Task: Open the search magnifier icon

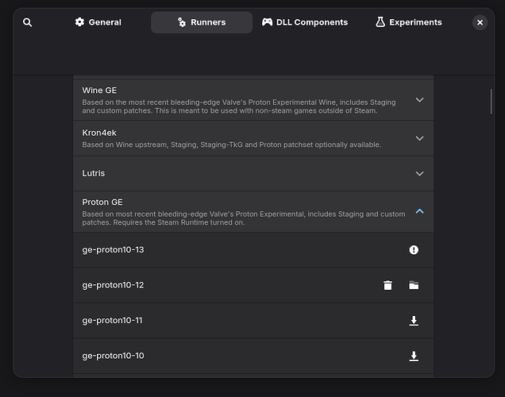Action: (27, 22)
